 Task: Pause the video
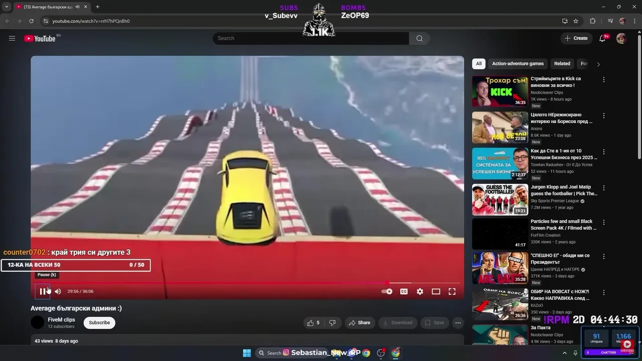pos(43,291)
